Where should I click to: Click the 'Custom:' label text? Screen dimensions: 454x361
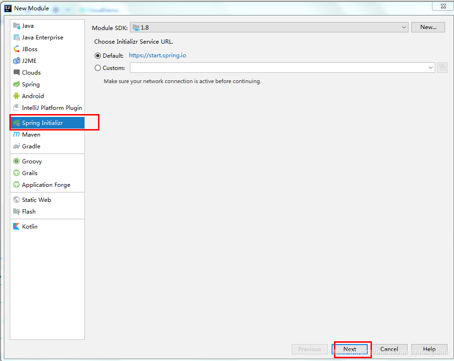click(x=114, y=68)
